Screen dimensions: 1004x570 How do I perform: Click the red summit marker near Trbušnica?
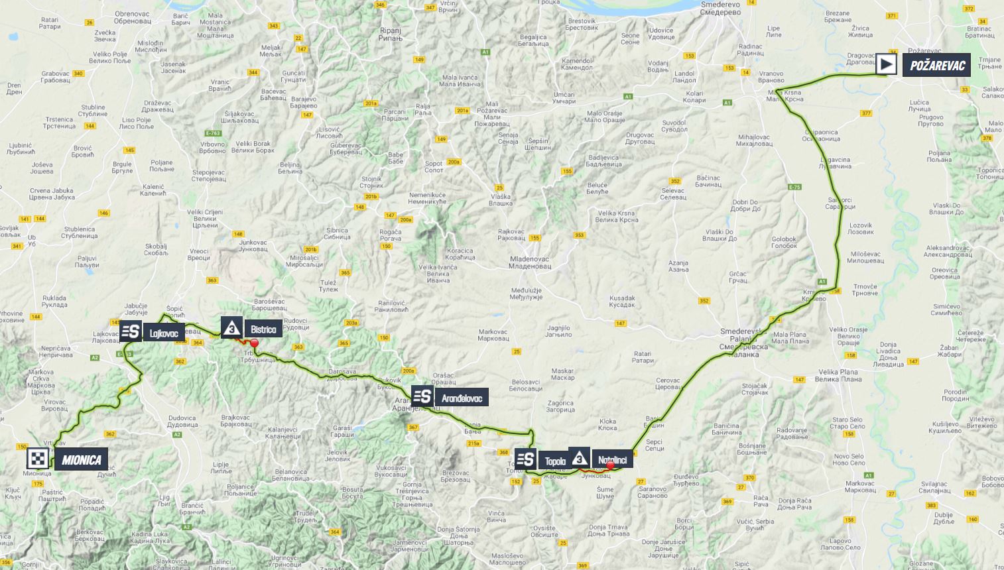point(253,343)
